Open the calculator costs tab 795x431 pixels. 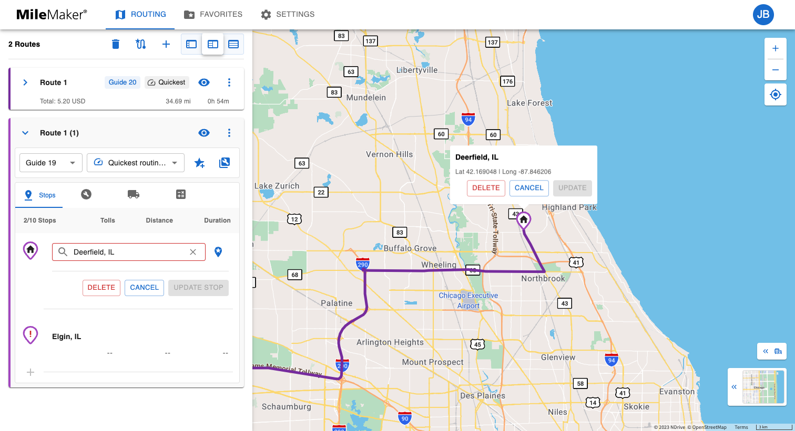181,194
